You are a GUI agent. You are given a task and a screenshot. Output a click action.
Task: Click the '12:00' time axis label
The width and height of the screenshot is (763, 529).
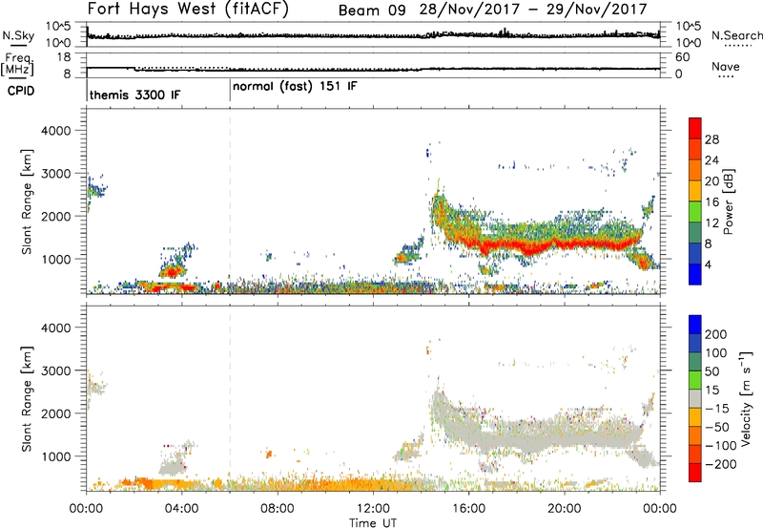pos(373,509)
